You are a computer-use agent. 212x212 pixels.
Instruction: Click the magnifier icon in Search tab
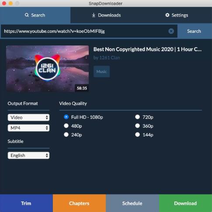coord(27,15)
